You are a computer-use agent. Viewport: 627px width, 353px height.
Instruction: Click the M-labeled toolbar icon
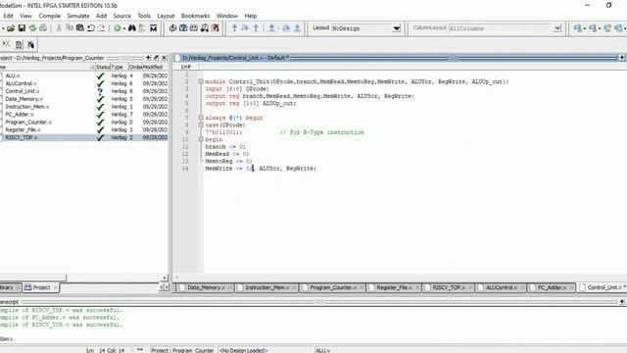(153, 28)
